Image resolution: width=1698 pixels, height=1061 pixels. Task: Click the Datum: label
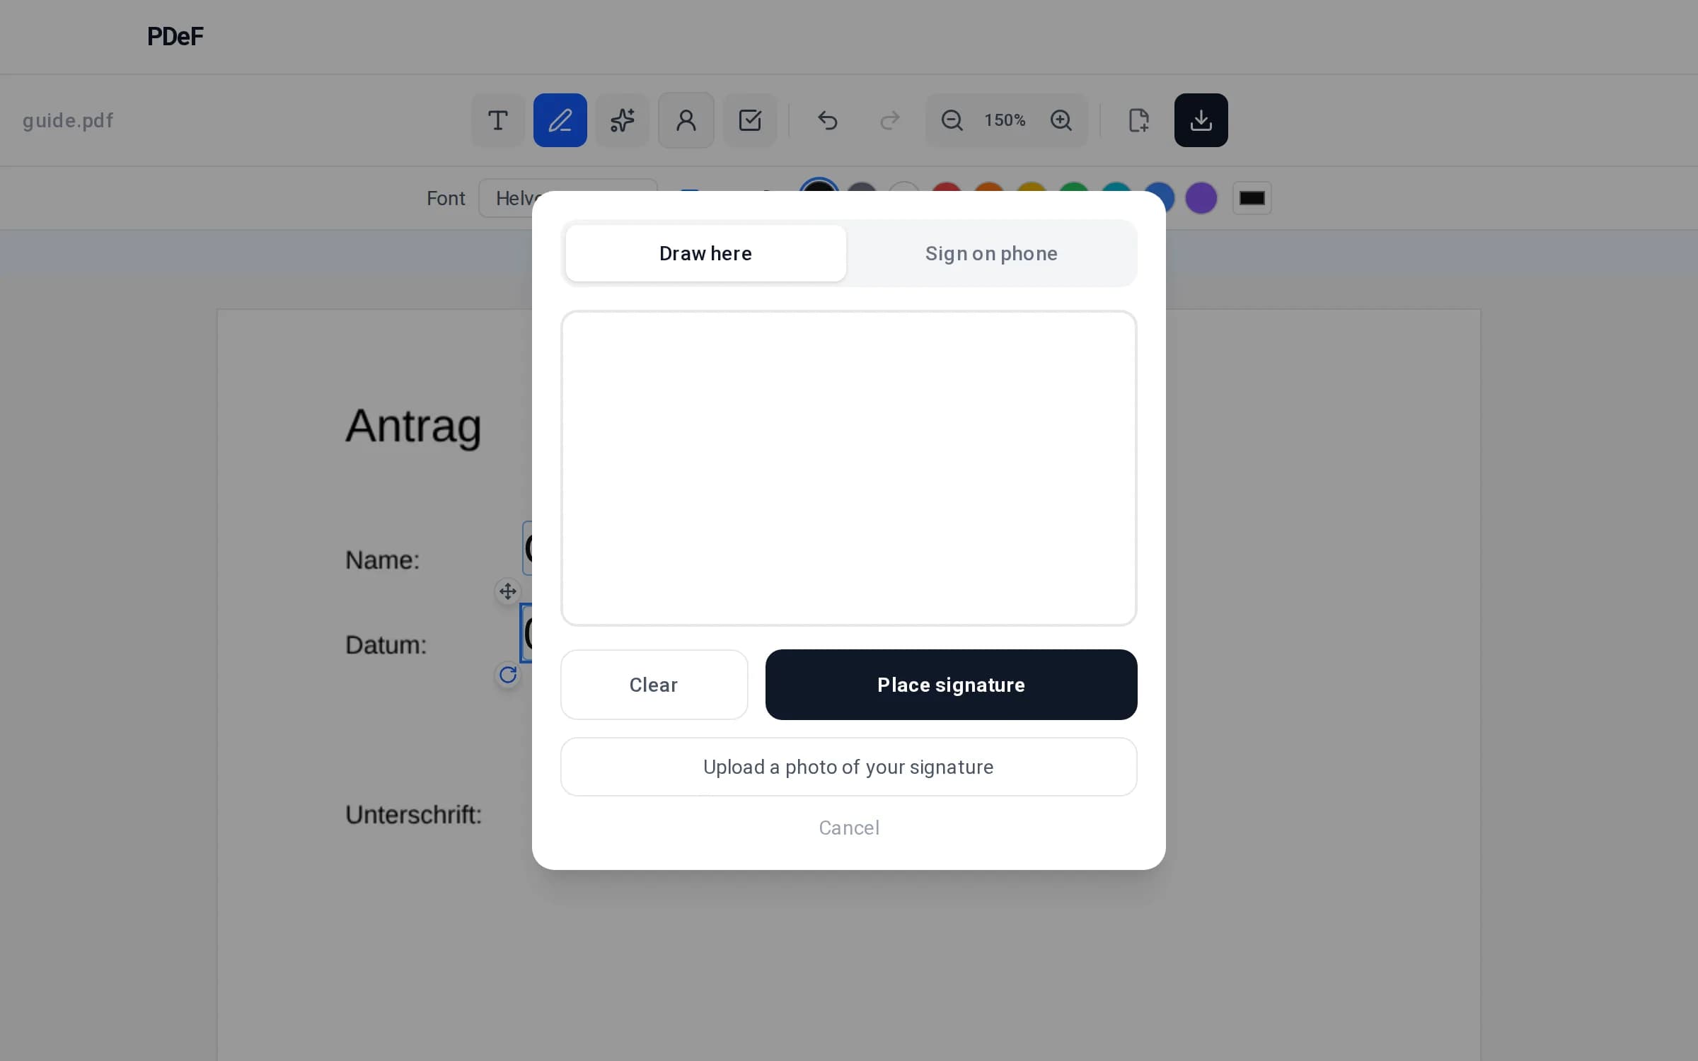[x=386, y=645]
